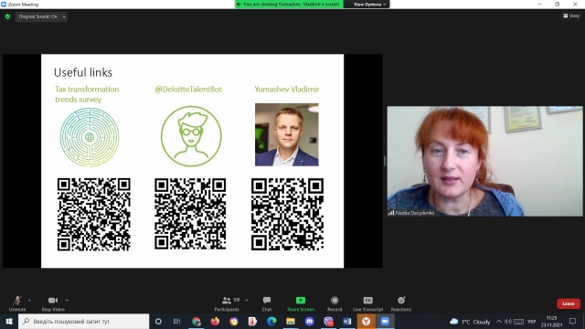Open Discord from the taskbar

(x=309, y=321)
